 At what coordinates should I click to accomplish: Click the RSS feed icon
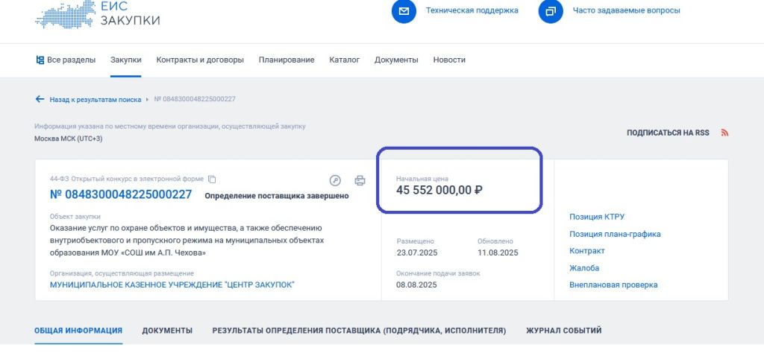pos(724,133)
